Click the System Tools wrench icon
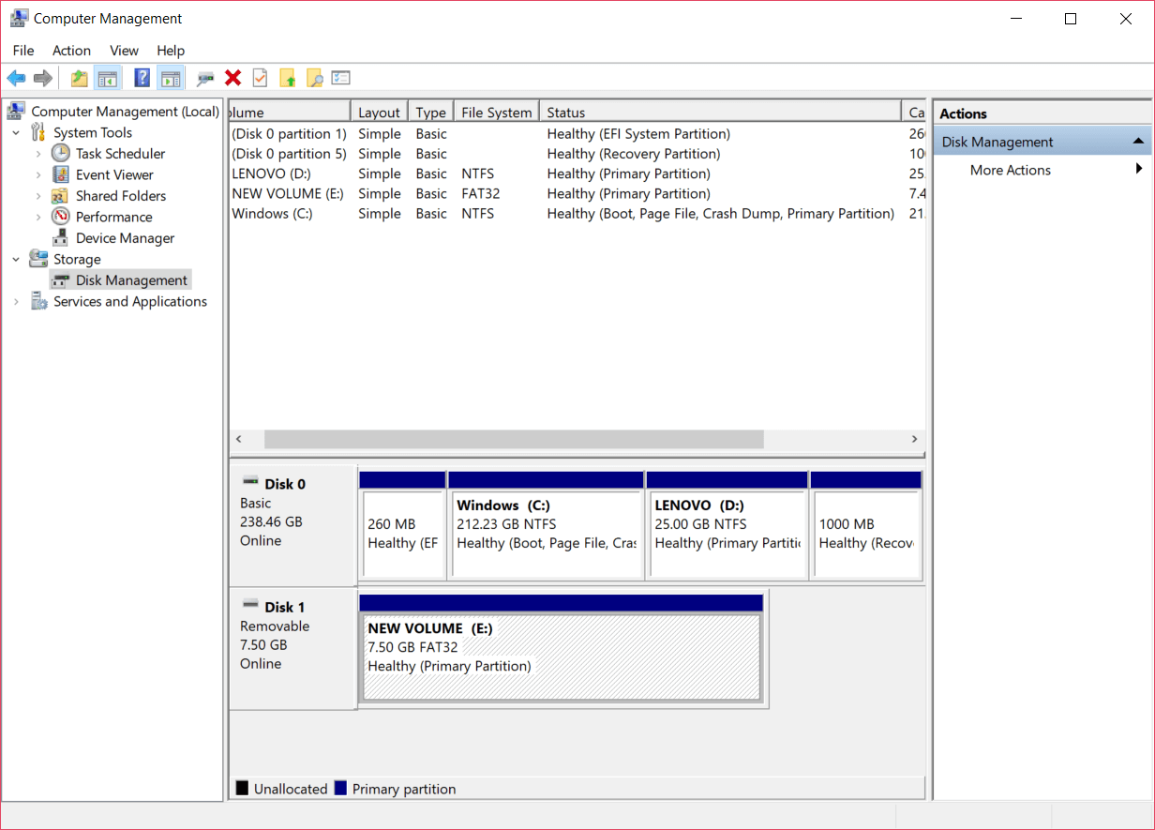The height and width of the screenshot is (830, 1155). point(38,132)
